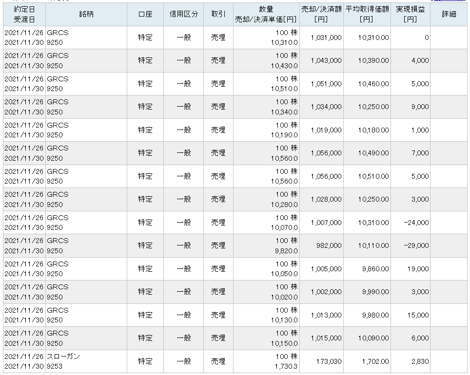Click the 平均取得価額 column header
This screenshot has height=375, width=470.
[366, 14]
